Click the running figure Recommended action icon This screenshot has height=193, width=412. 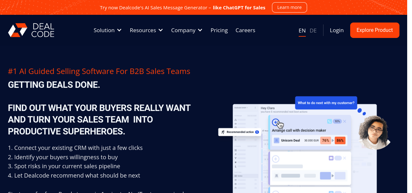(x=223, y=132)
